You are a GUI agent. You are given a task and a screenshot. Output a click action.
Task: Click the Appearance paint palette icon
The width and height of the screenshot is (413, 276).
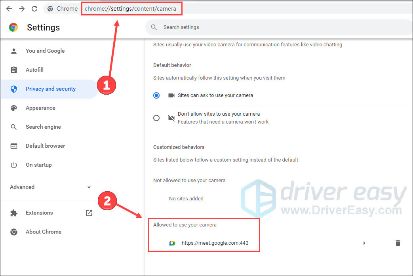(14, 108)
